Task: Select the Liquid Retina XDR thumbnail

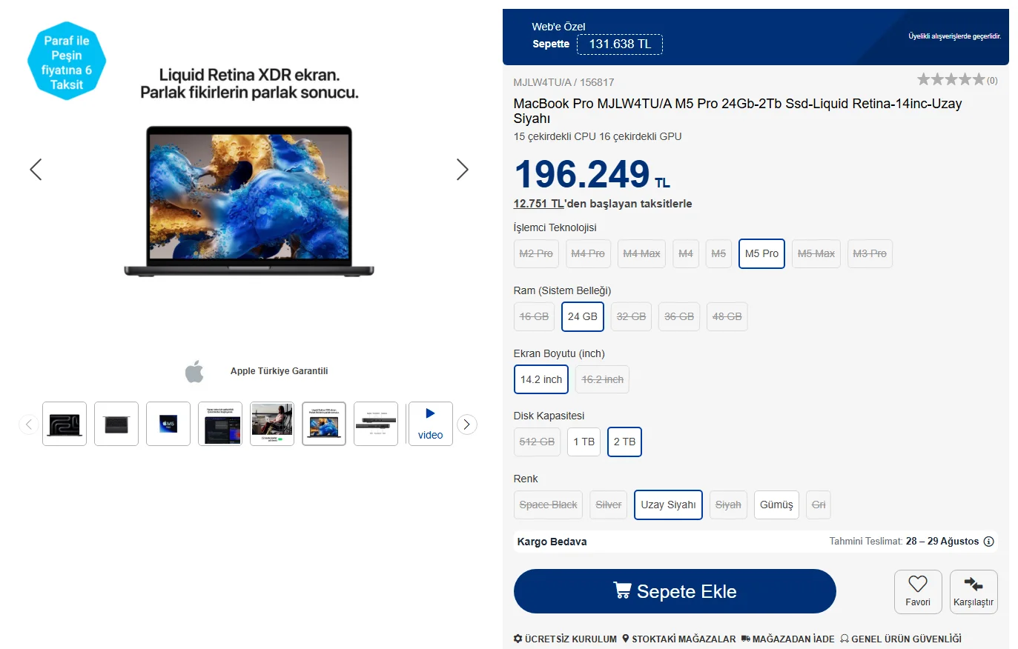Action: [x=324, y=424]
